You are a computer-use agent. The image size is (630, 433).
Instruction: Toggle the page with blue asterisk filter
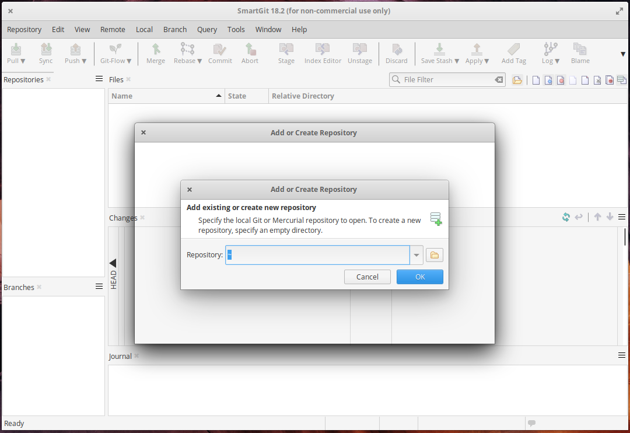click(548, 80)
